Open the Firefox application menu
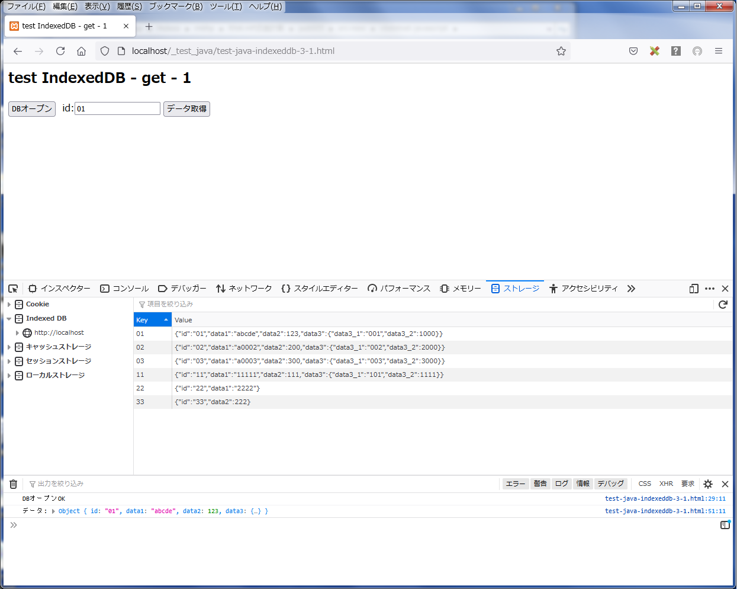The image size is (737, 589). point(719,51)
